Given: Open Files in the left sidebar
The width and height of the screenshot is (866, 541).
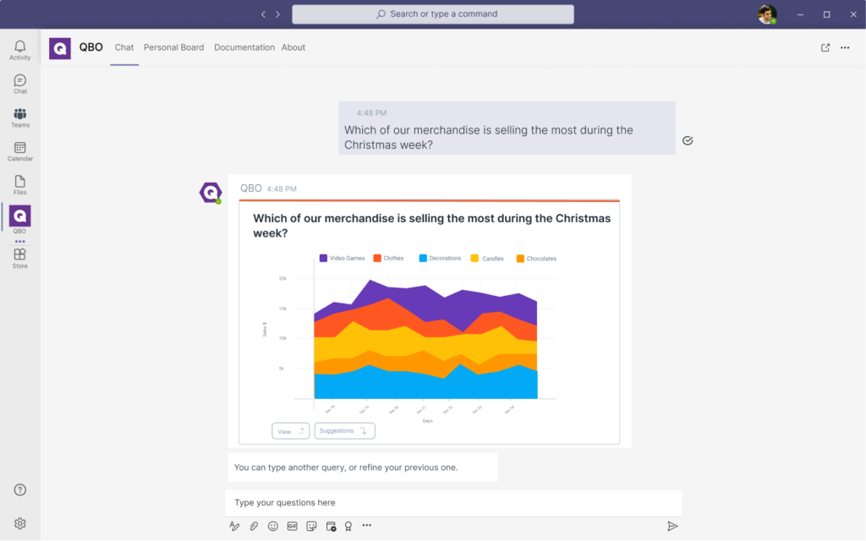Looking at the screenshot, I should tap(19, 185).
